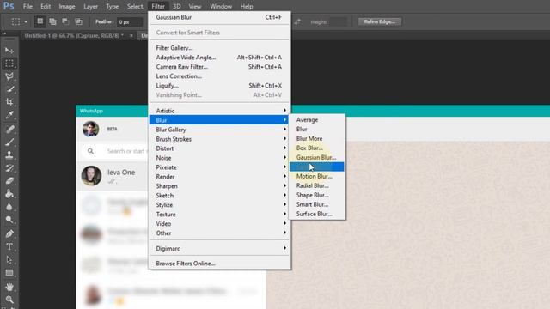The width and height of the screenshot is (550, 309).
Task: Select the Quick Selection tool
Action: point(9,89)
